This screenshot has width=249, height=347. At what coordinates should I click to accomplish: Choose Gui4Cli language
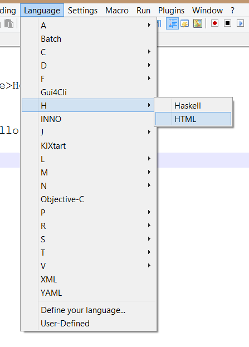89,92
